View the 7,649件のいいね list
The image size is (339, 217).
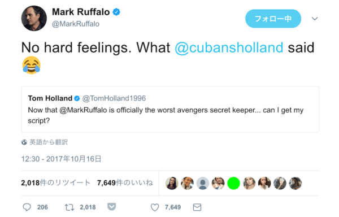125,183
